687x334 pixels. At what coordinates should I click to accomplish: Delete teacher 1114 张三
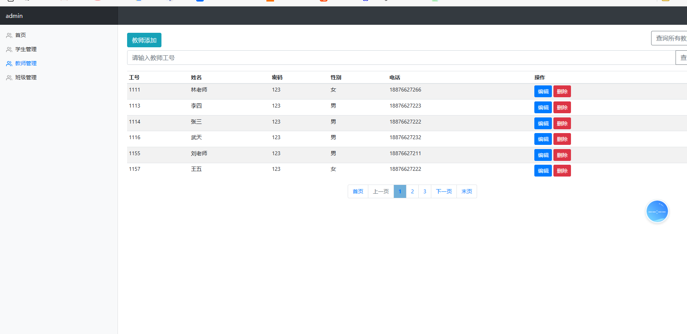[x=562, y=124]
